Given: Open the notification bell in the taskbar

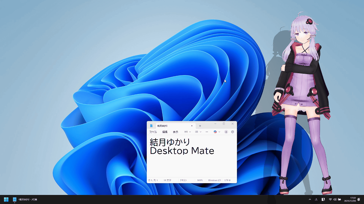Looking at the screenshot, I should [x=359, y=199].
